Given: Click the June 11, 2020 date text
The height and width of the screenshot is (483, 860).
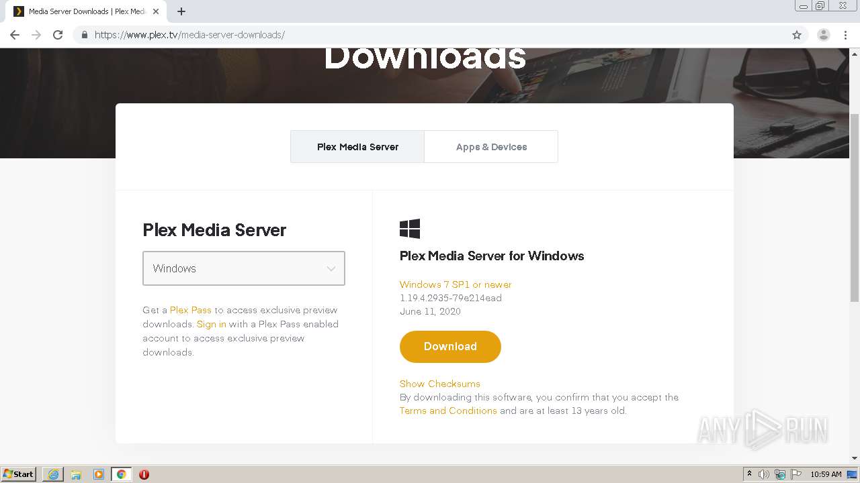Looking at the screenshot, I should [430, 311].
